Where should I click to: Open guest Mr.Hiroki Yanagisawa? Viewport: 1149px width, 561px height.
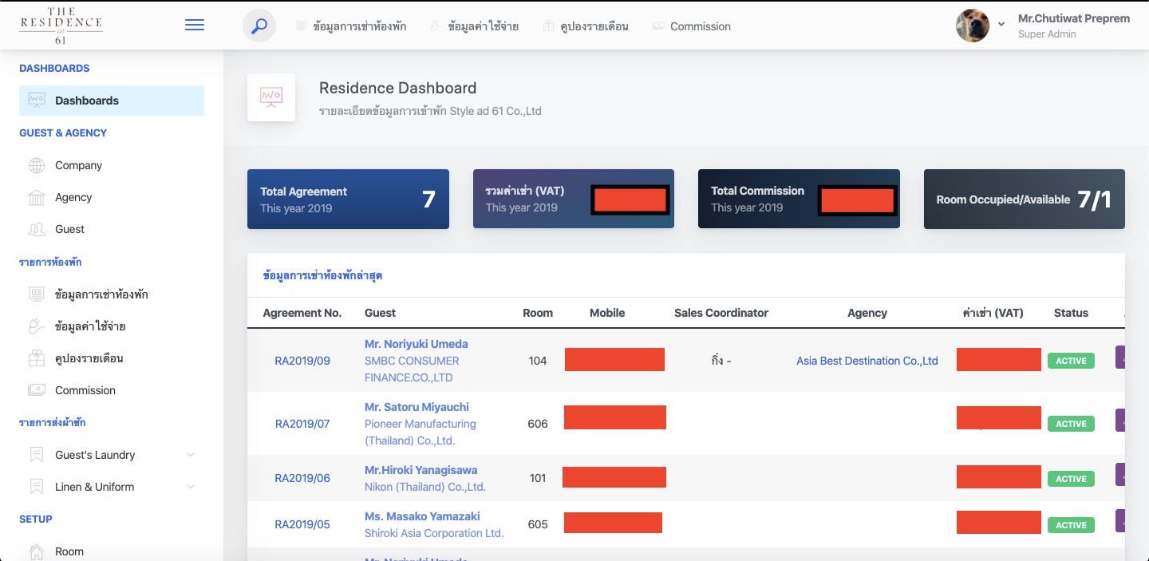(x=421, y=470)
